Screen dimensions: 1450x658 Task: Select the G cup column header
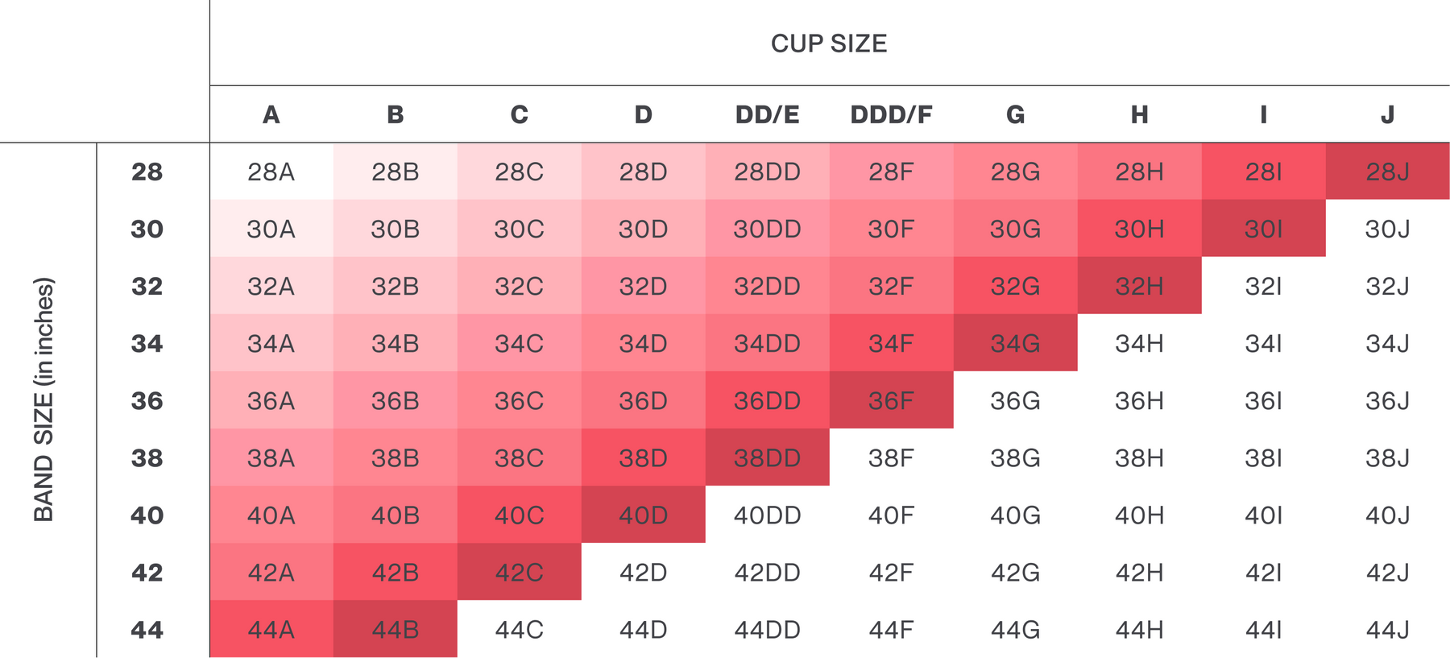pos(1015,115)
